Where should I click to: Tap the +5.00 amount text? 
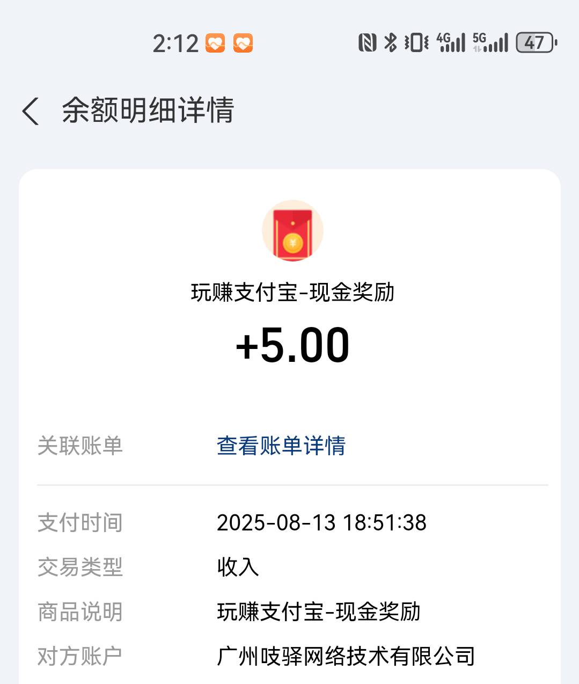[x=293, y=345]
